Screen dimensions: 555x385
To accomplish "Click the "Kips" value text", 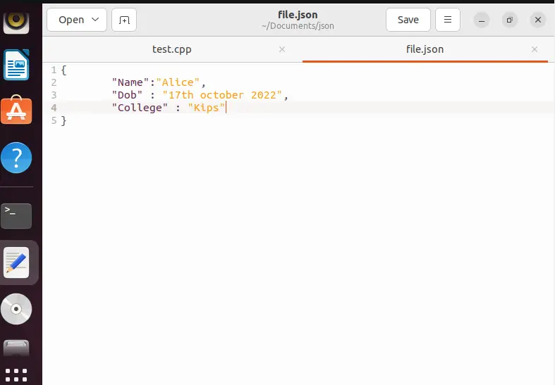I will [x=207, y=108].
